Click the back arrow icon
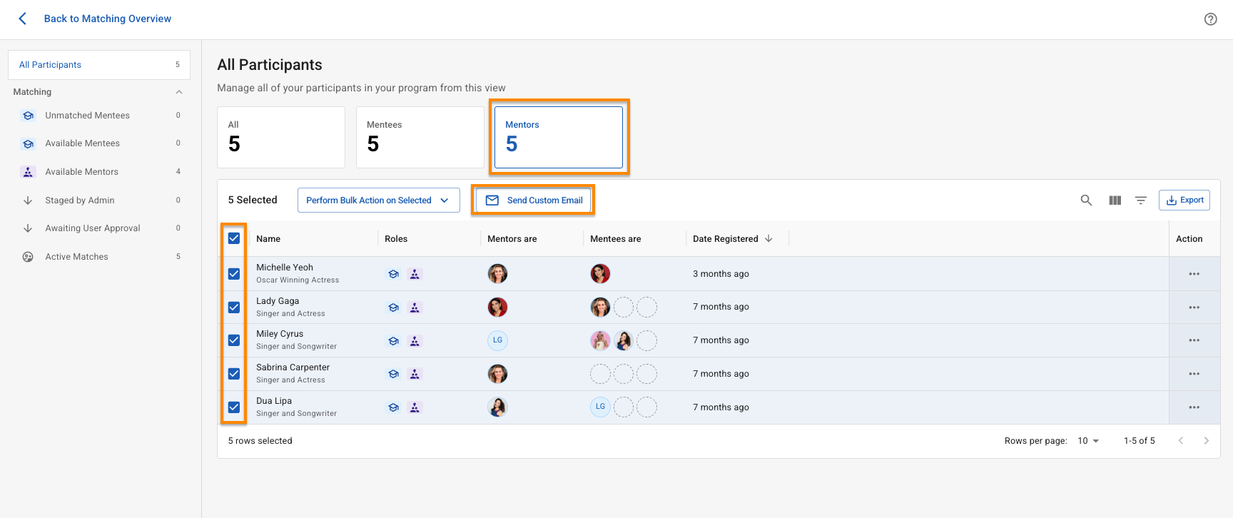Image resolution: width=1233 pixels, height=518 pixels. pyautogui.click(x=23, y=19)
